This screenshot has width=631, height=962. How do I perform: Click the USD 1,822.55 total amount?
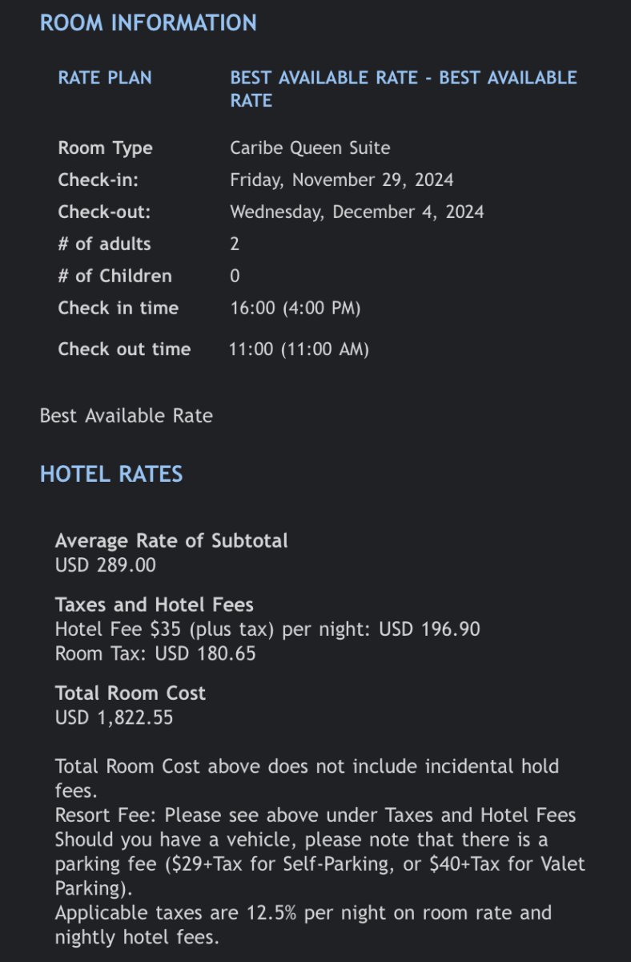[x=114, y=717]
